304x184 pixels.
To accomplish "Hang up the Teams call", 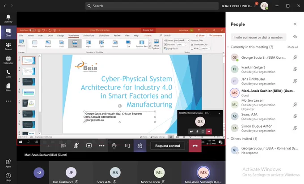I will pyautogui.click(x=195, y=146).
